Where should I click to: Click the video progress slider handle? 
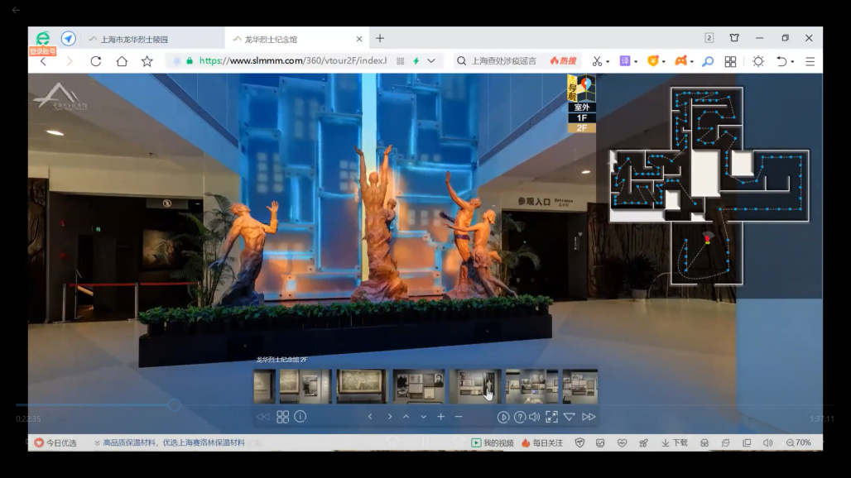click(175, 405)
